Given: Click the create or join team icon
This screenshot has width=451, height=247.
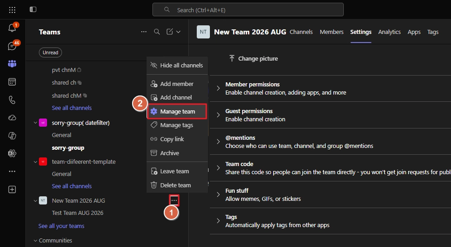Looking at the screenshot, I should (170, 32).
